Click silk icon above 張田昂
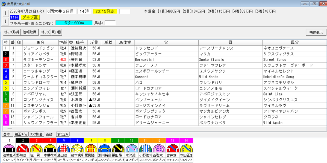The image size is (327, 163). [x=118, y=148]
